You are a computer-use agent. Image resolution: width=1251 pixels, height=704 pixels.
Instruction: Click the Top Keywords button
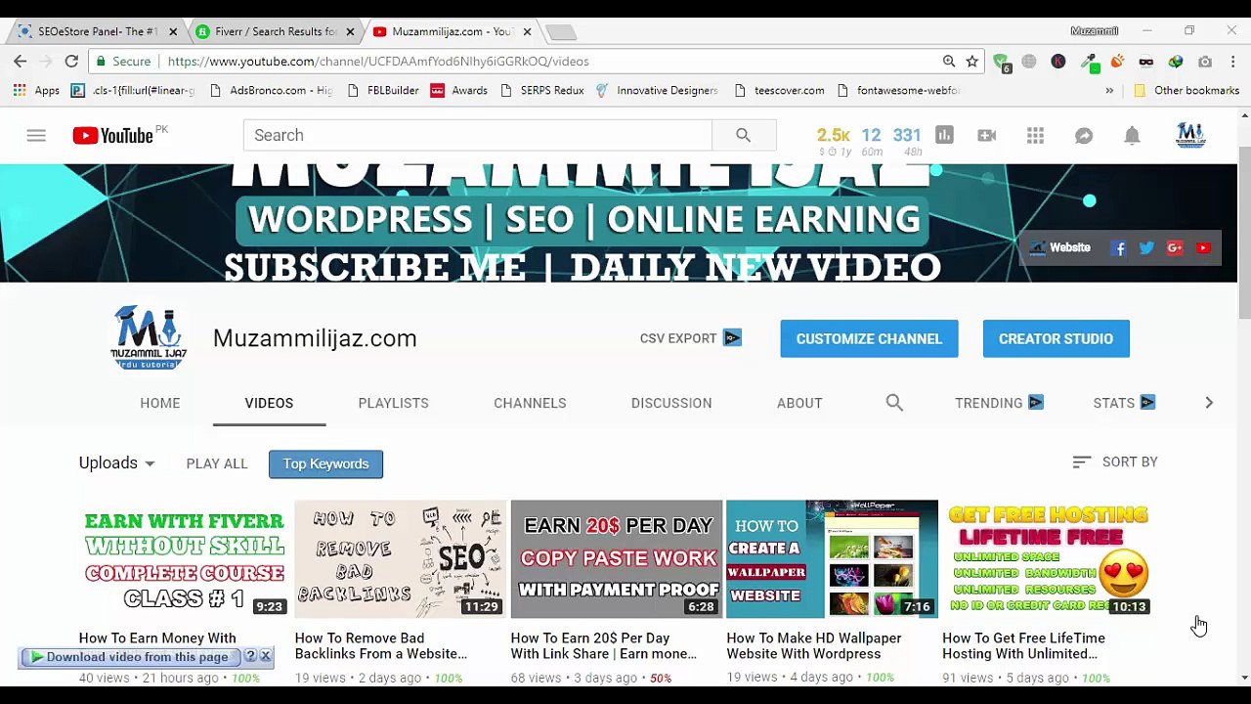pos(325,463)
